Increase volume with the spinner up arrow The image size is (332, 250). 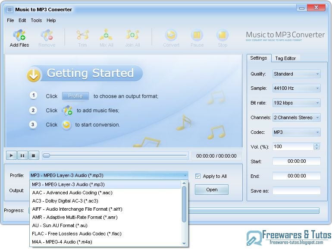(316, 145)
